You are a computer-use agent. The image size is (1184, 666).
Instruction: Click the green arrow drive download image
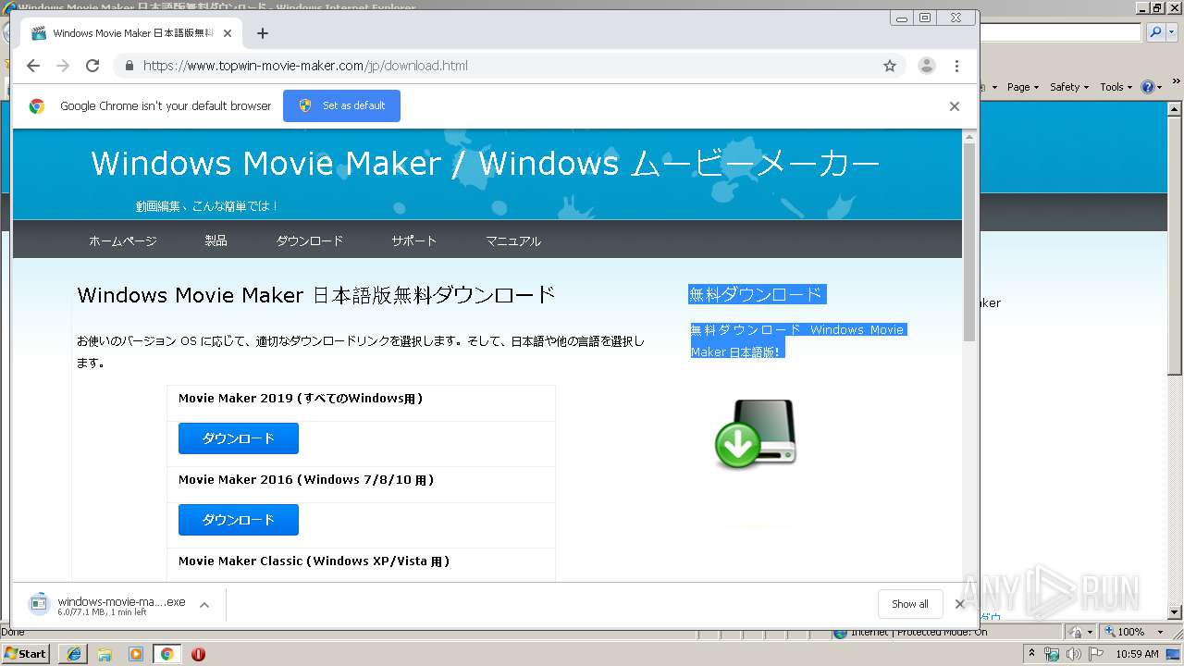tap(755, 434)
